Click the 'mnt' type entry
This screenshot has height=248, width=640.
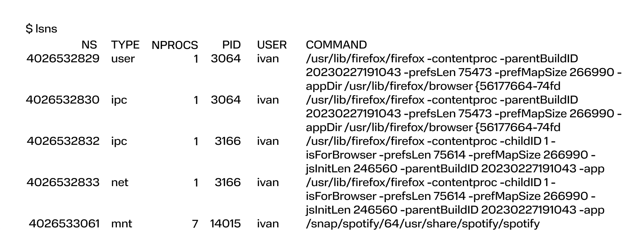click(121, 224)
